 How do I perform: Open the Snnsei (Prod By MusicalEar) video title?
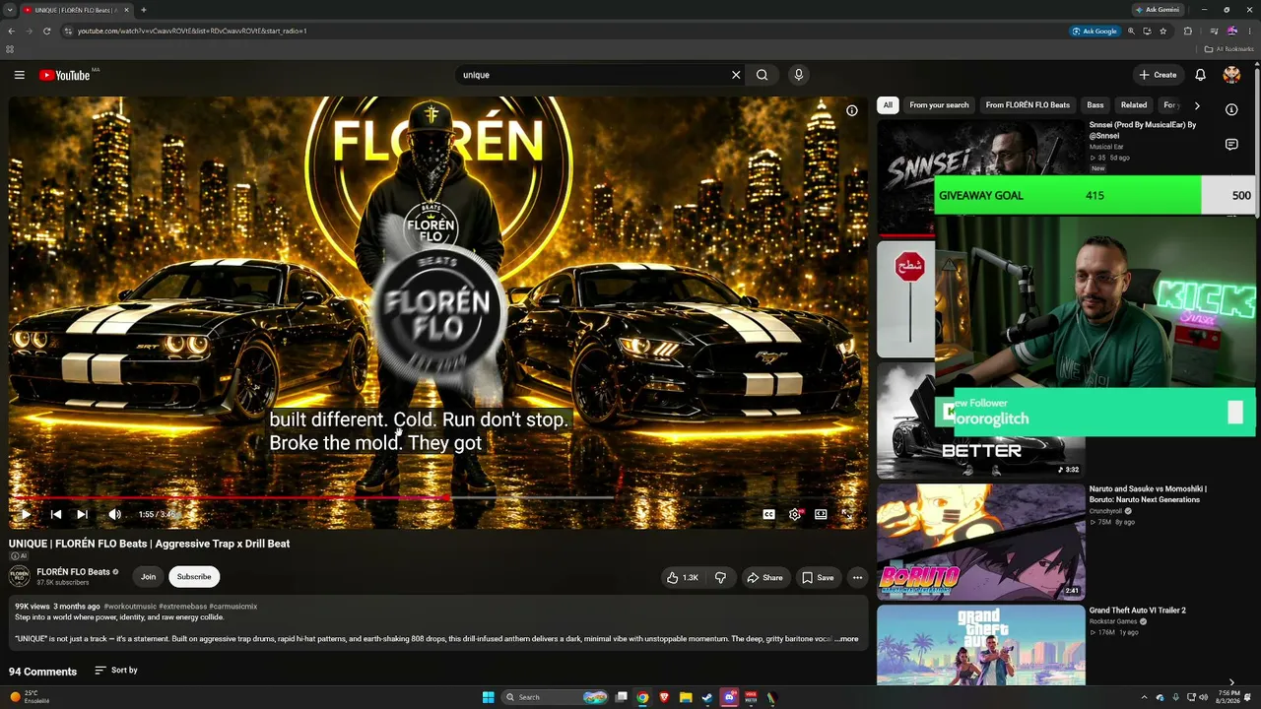1143,131
